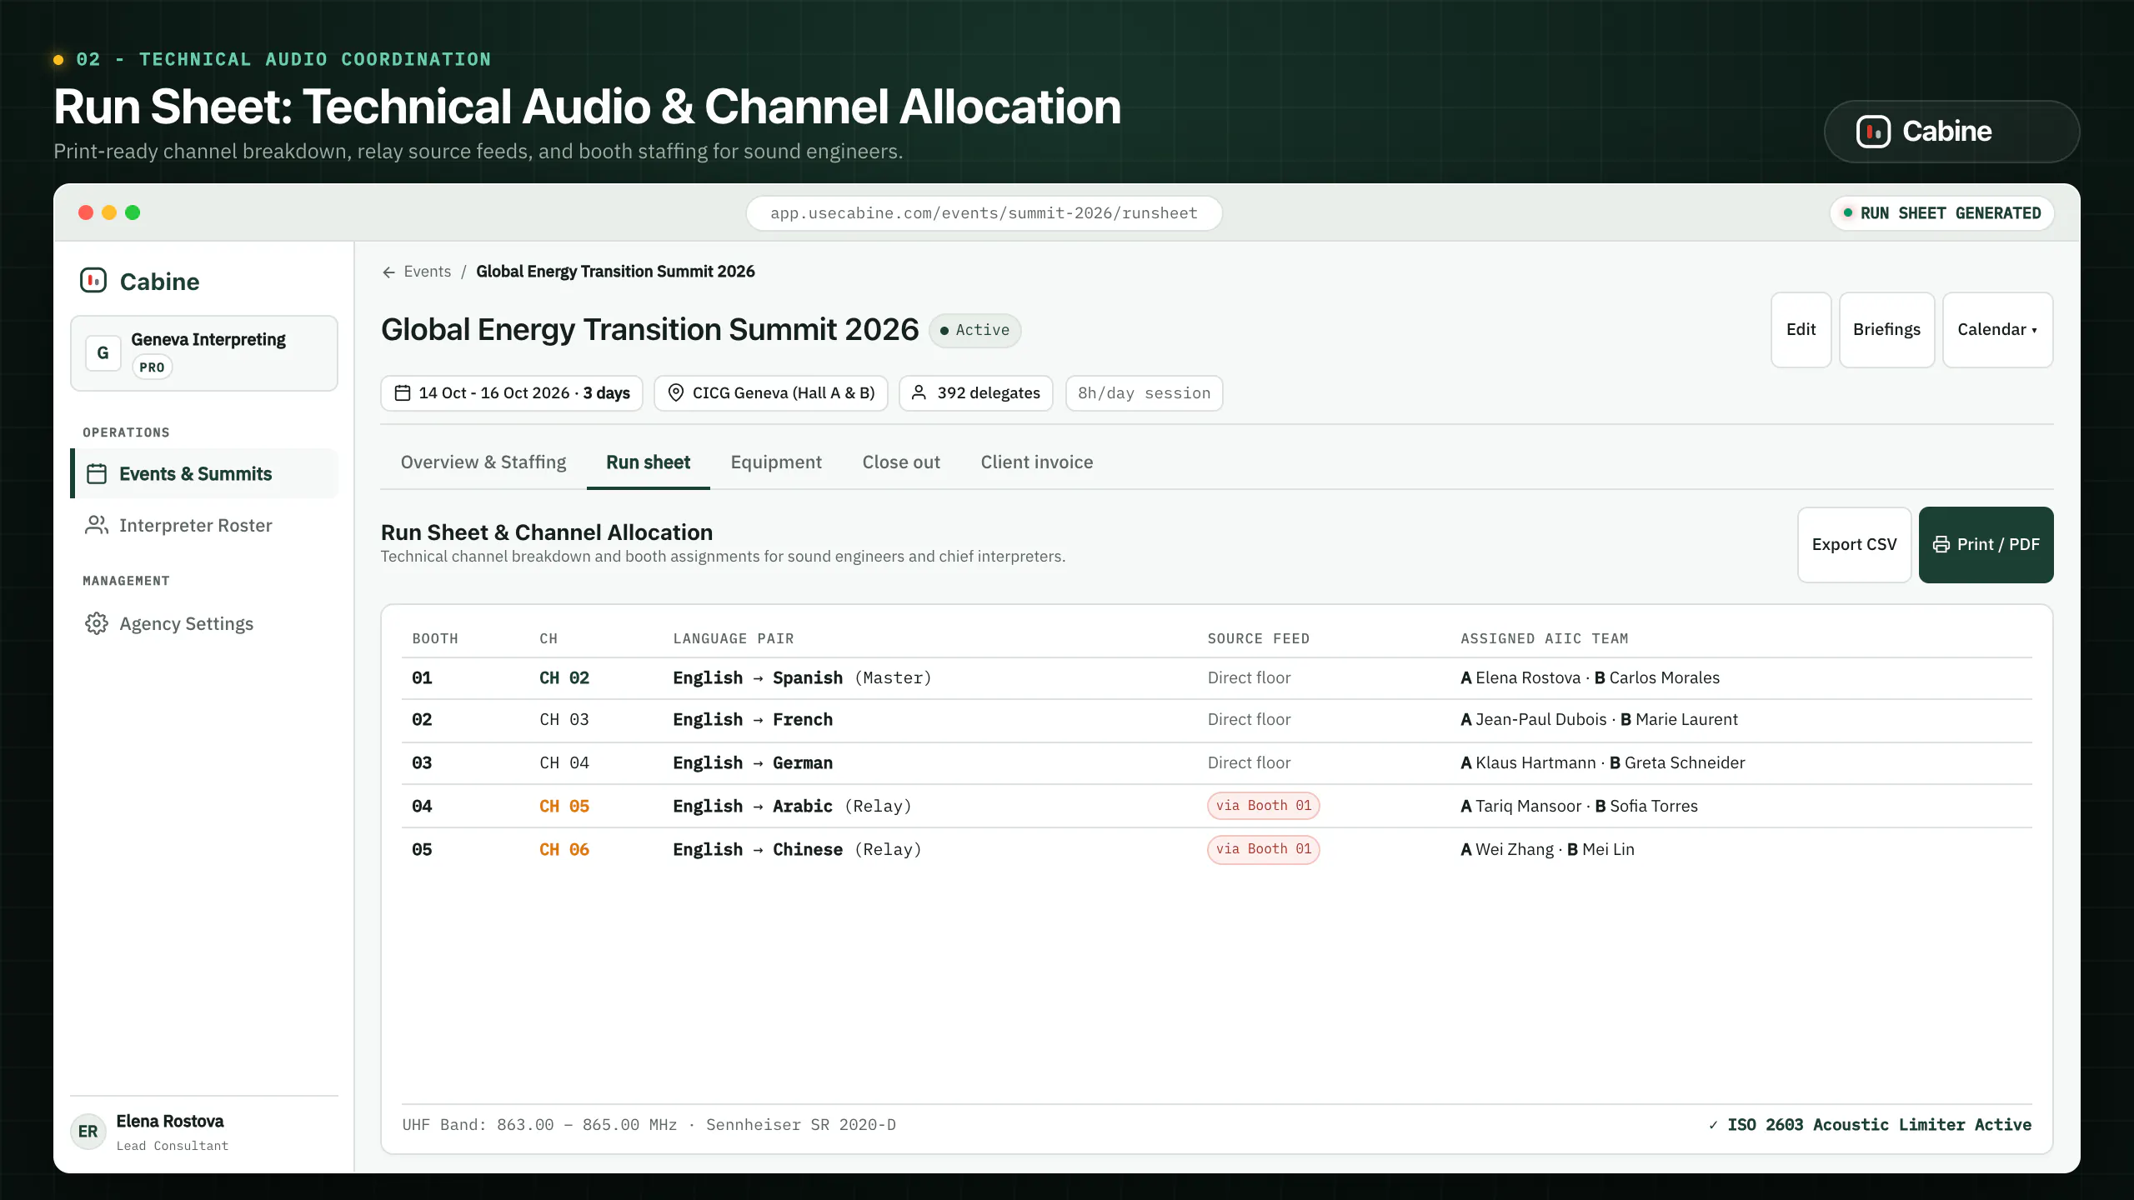Click the Events & Summits calendar icon
Viewport: 2134px width, 1200px height.
(x=97, y=473)
